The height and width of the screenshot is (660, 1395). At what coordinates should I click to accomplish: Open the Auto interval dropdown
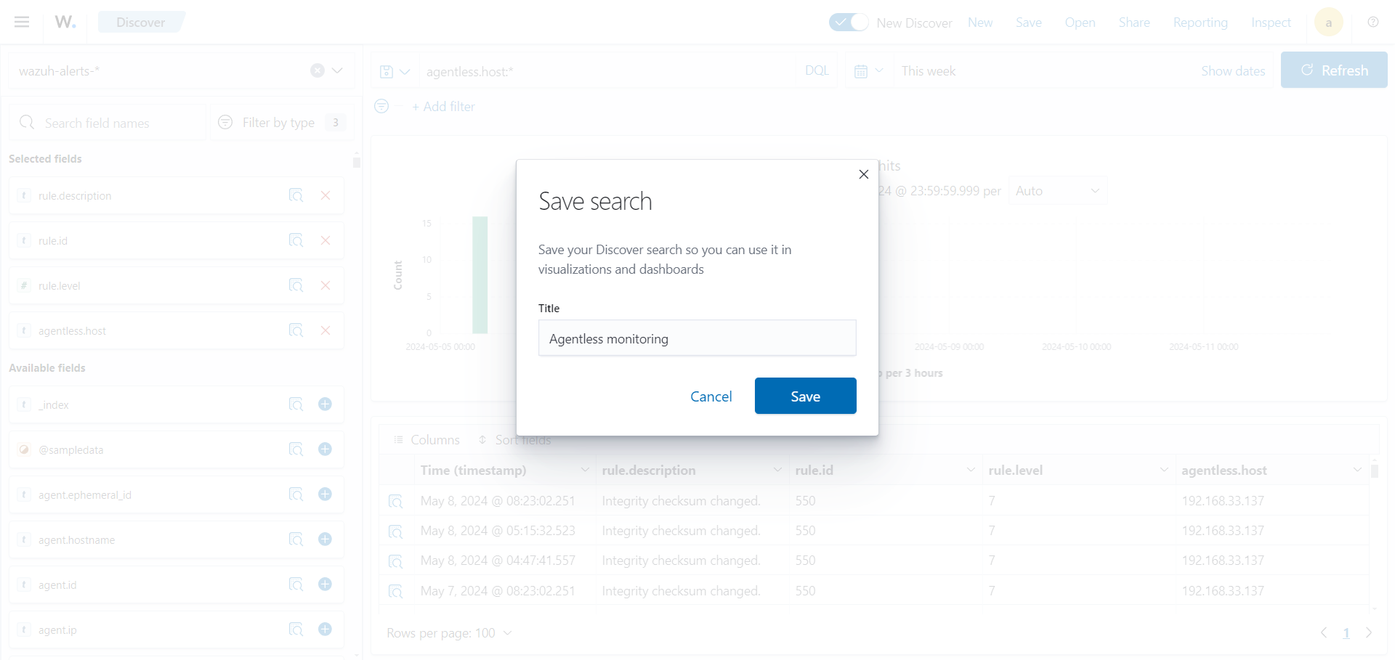(1057, 190)
